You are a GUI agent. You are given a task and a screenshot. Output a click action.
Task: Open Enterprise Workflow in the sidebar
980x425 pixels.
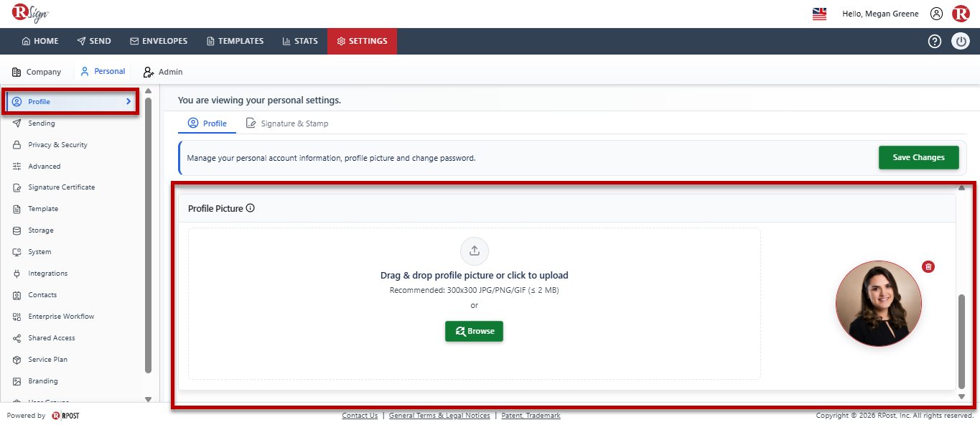pos(61,317)
